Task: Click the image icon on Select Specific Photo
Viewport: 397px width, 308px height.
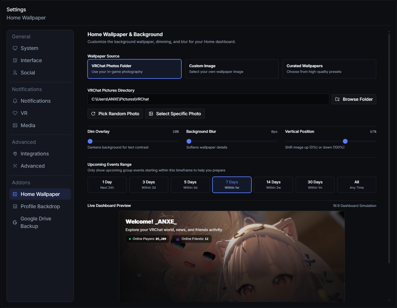Action: pyautogui.click(x=151, y=114)
